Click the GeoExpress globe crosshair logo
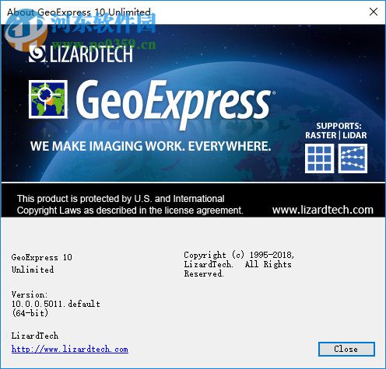 [x=48, y=99]
